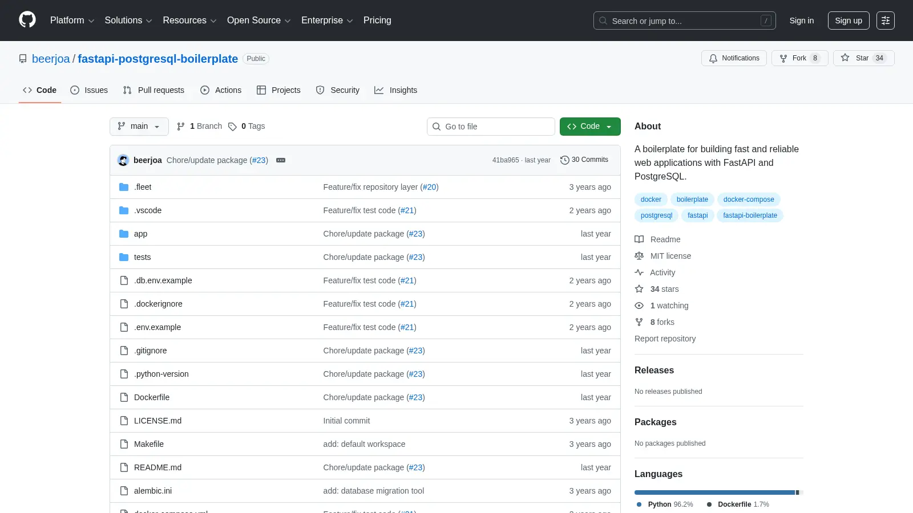Viewport: 913px width, 513px height.
Task: Open the Activity pulse link
Action: (655, 272)
